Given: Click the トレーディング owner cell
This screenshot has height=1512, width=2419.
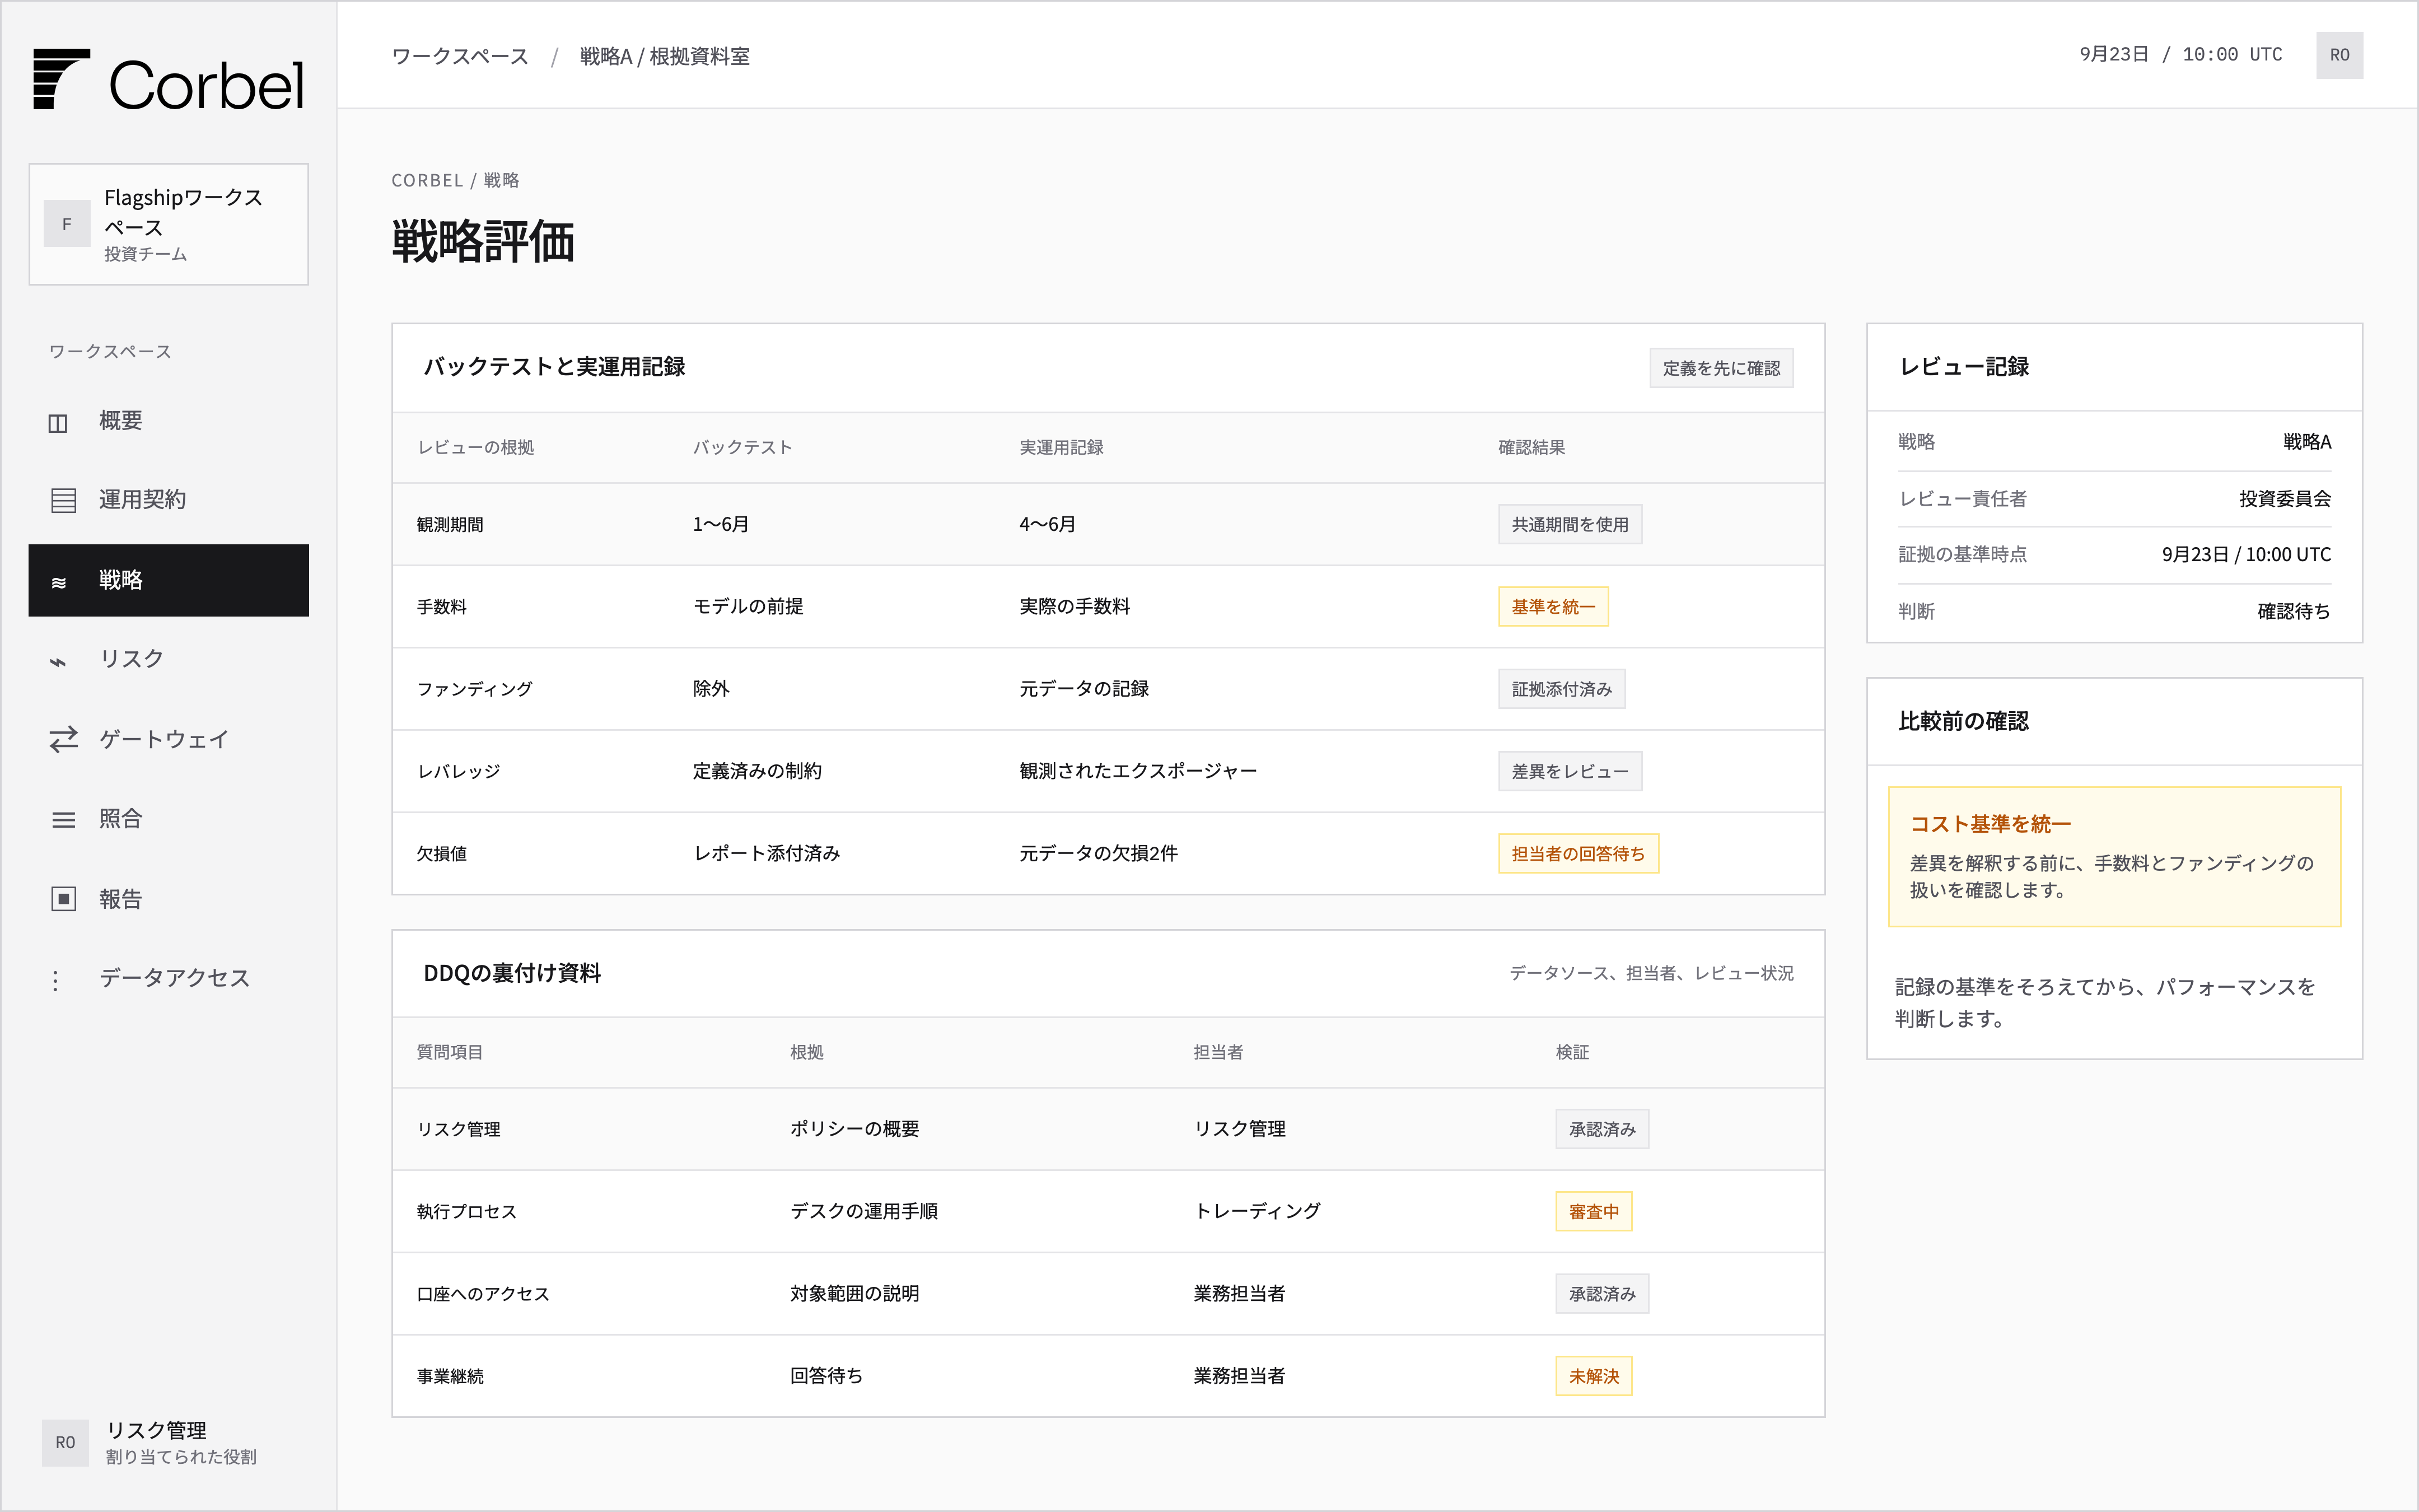Looking at the screenshot, I should click(1257, 1211).
